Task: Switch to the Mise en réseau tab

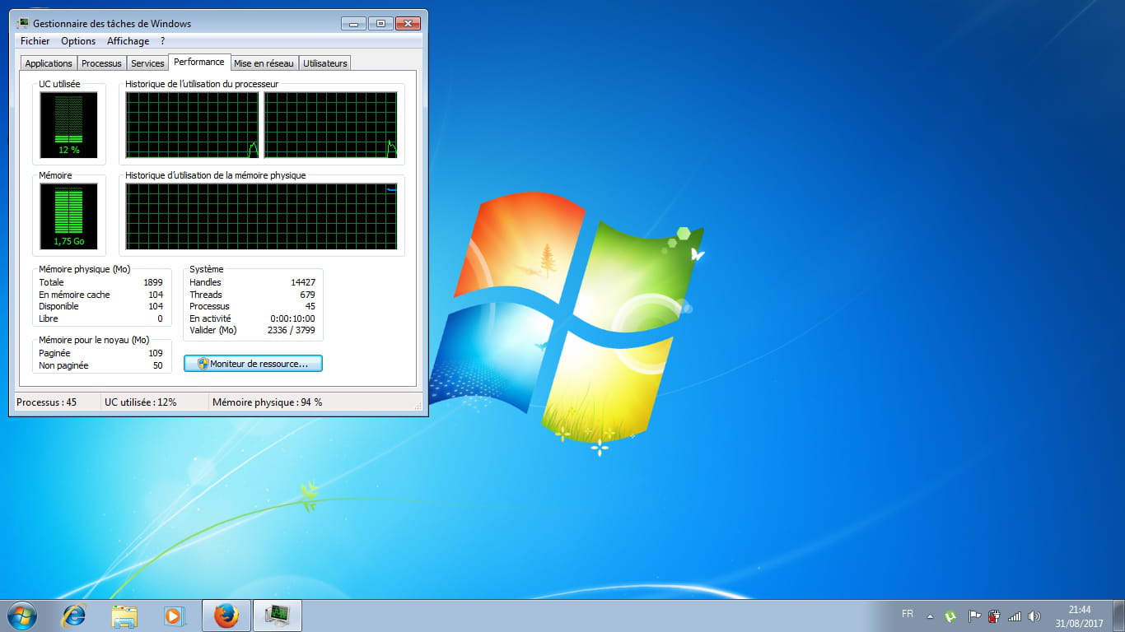Action: (264, 63)
